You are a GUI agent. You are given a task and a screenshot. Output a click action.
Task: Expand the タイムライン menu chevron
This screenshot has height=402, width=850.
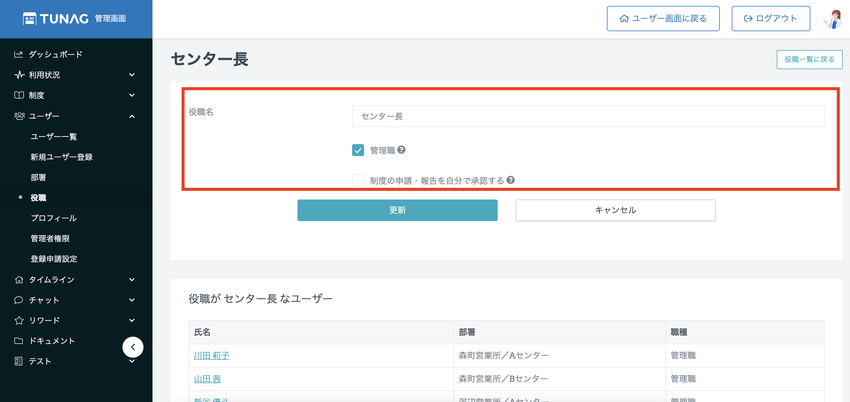[132, 279]
